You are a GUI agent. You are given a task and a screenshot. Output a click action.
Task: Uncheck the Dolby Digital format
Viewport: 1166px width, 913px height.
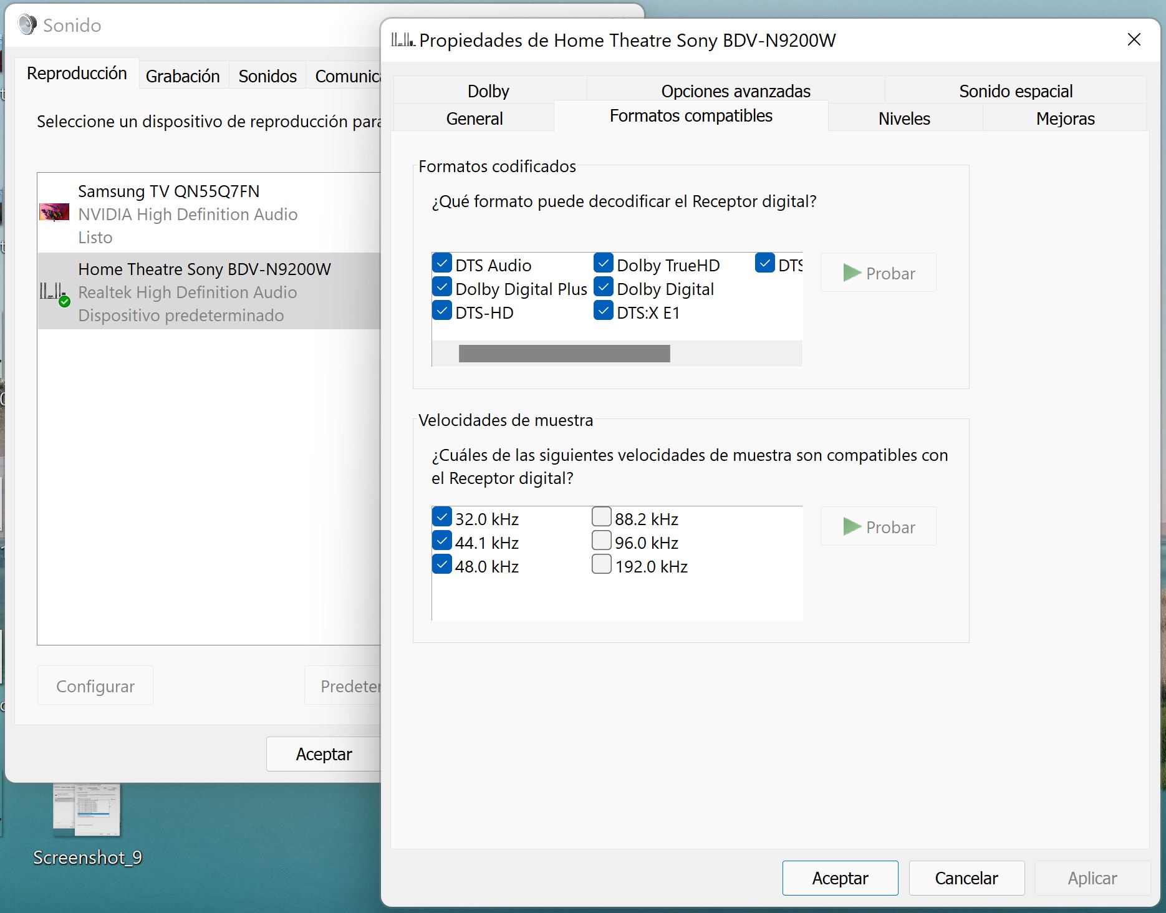point(604,287)
